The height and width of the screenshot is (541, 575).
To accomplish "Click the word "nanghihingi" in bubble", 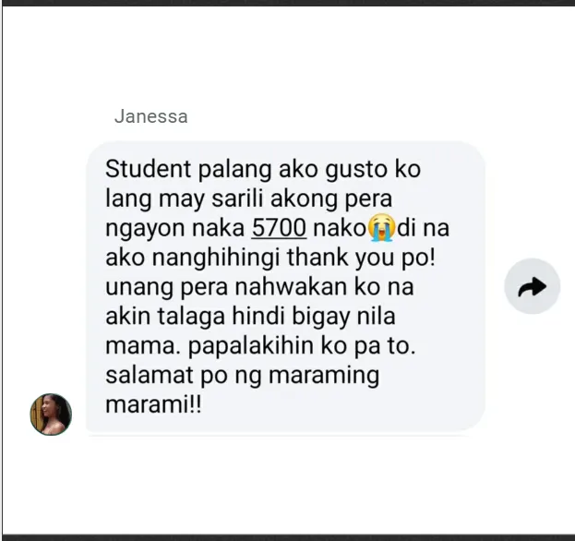I will pos(216,258).
